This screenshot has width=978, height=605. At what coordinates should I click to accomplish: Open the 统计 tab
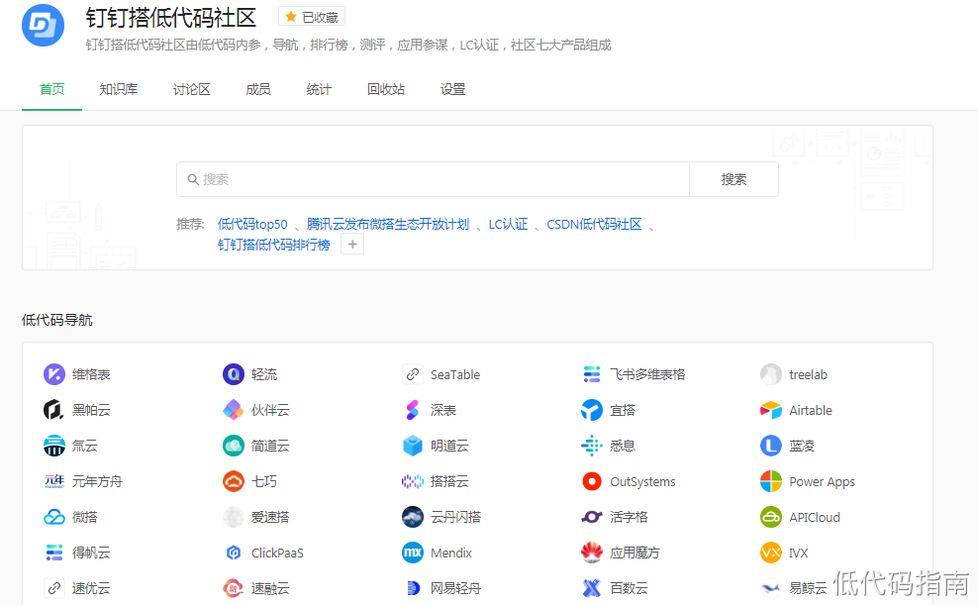(319, 89)
